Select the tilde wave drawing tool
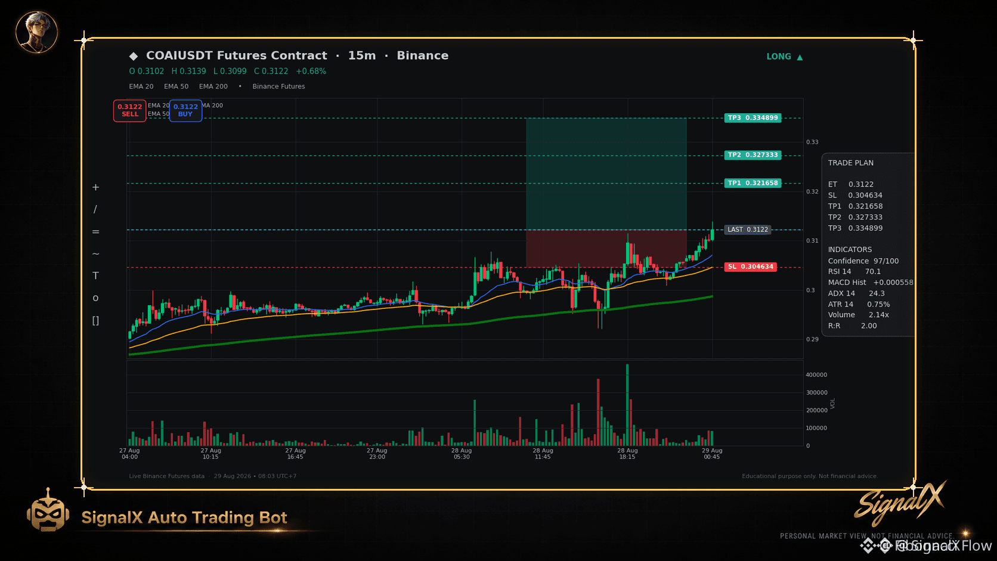Screen dimensions: 997x561 point(95,254)
